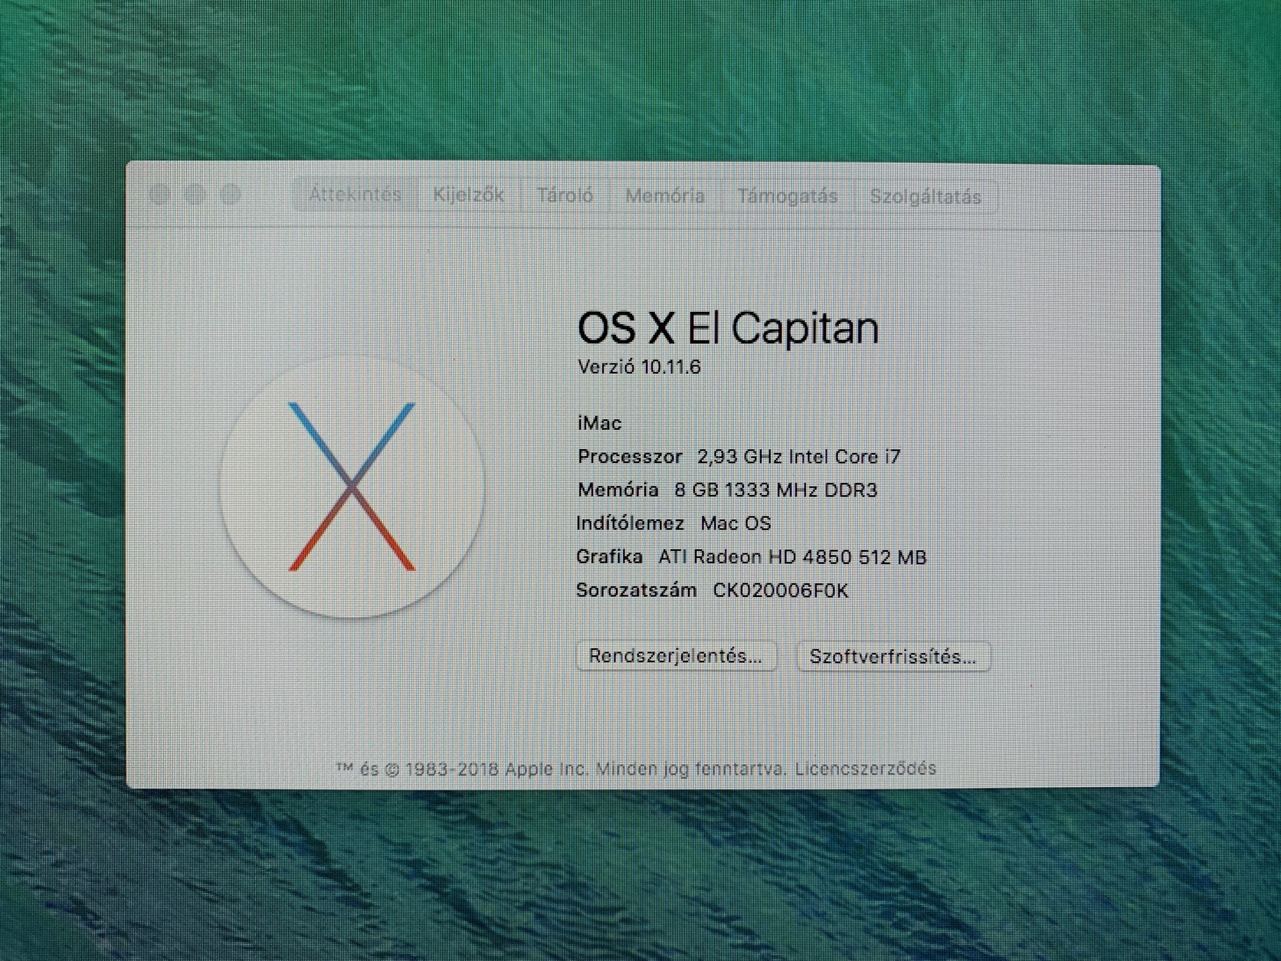Click the "Processzor" label
The width and height of the screenshot is (1281, 961).
click(630, 457)
